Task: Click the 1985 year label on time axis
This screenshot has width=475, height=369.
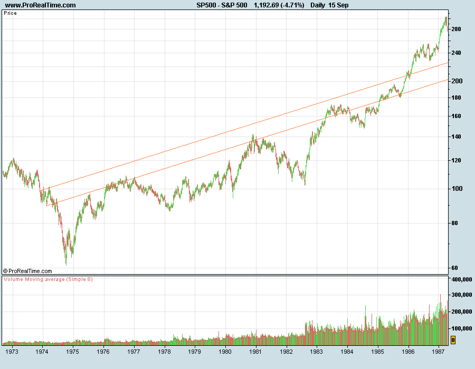Action: [377, 352]
